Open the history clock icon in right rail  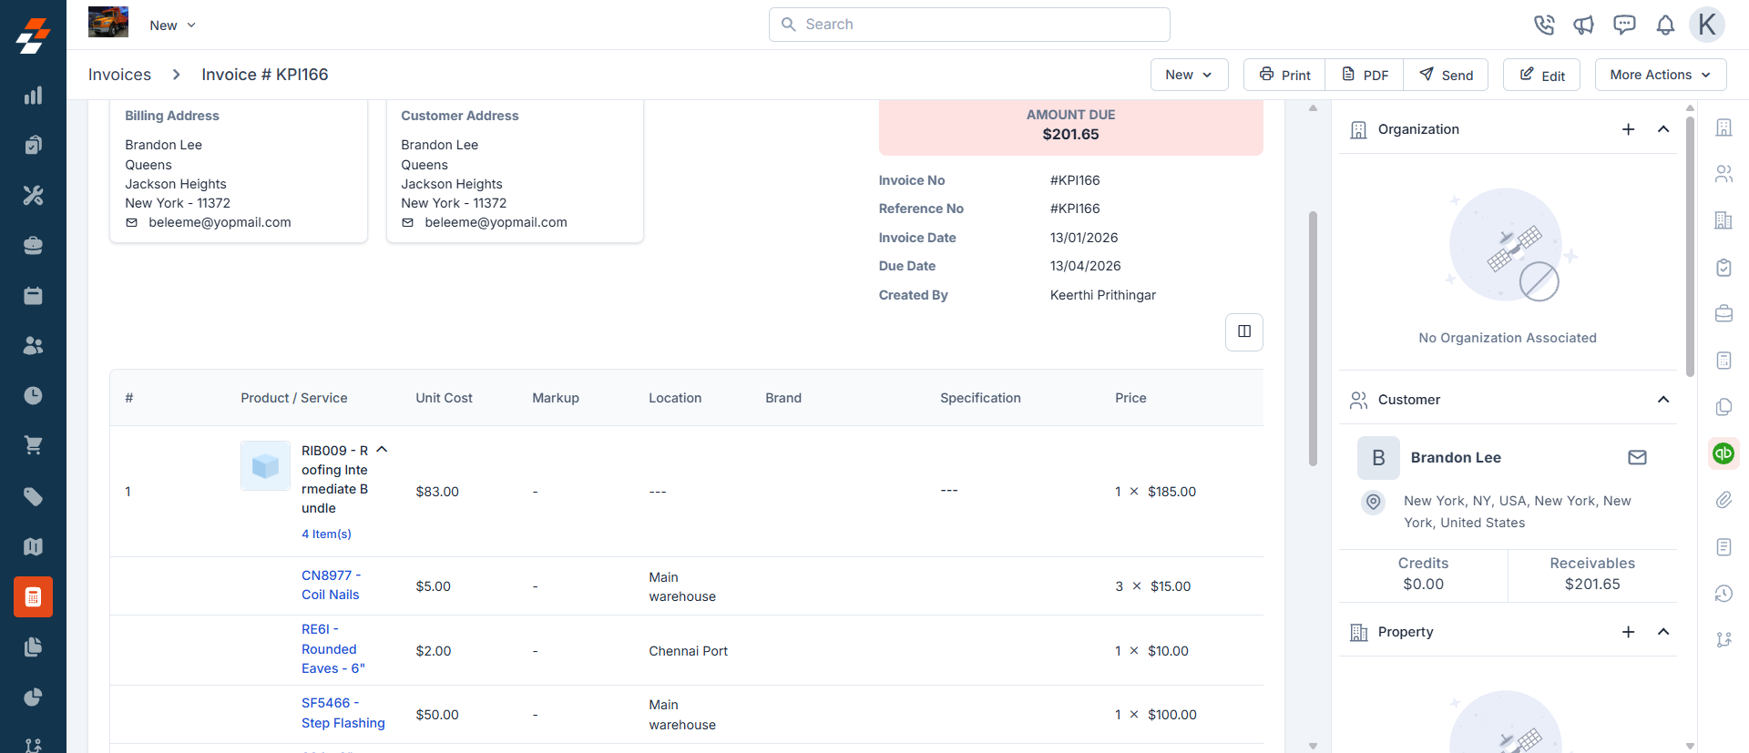[x=1723, y=594]
